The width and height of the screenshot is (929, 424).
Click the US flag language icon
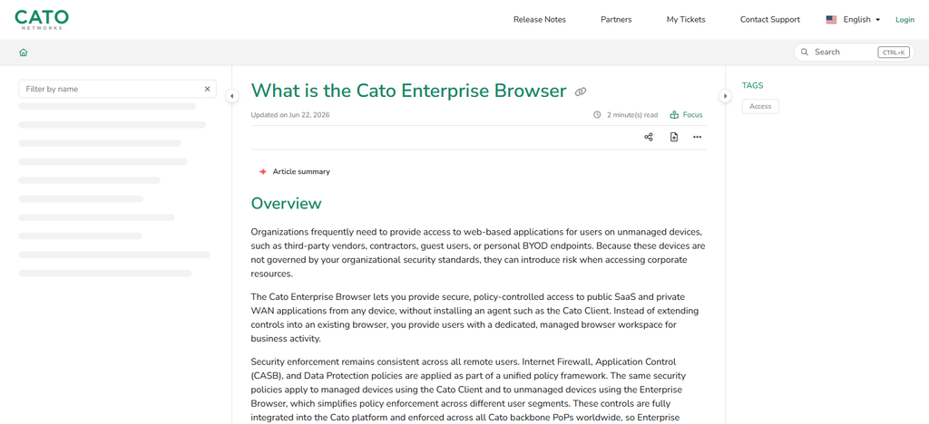click(x=831, y=20)
